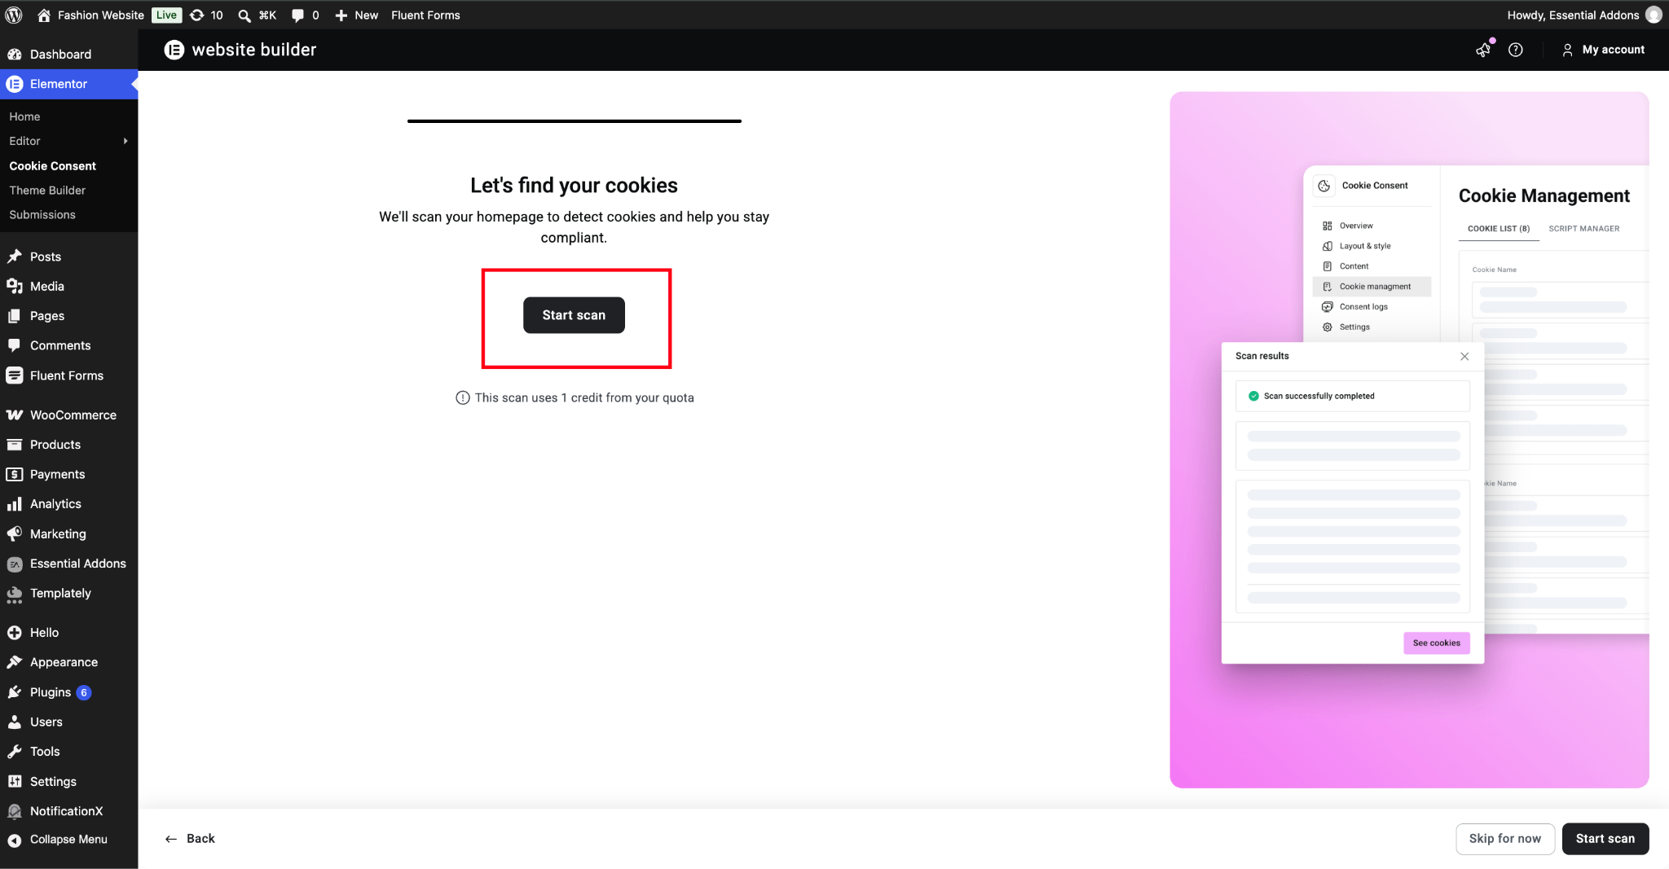1669x869 pixels.
Task: Click the Appearance brush icon
Action: [x=15, y=662]
